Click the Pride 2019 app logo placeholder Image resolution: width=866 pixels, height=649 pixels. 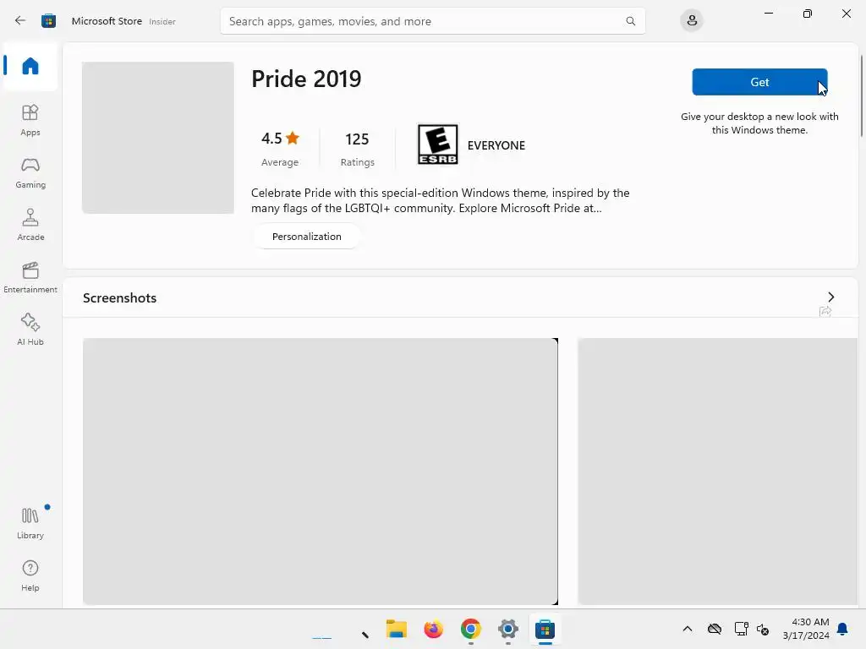click(x=158, y=138)
